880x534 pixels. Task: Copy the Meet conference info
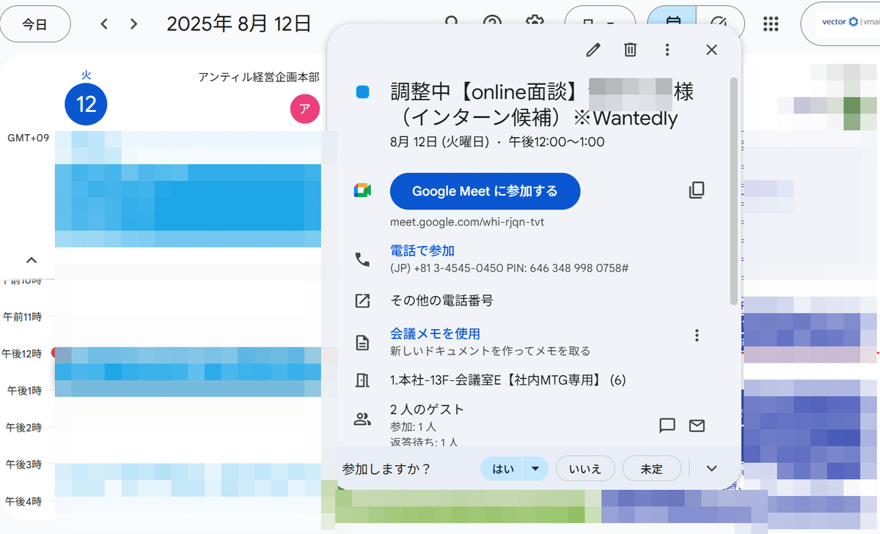[x=697, y=190]
